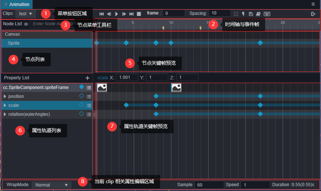Add a property track with the plus icon
This screenshot has width=321, height=191.
point(88,78)
